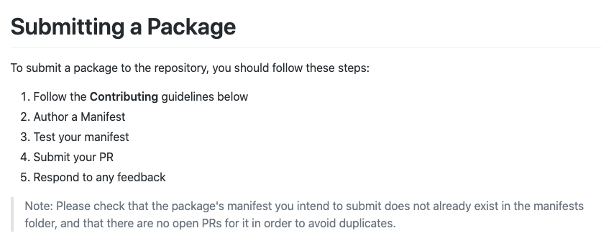
Task: Click the gray blockquote bar beside the note
Action: tap(12, 214)
